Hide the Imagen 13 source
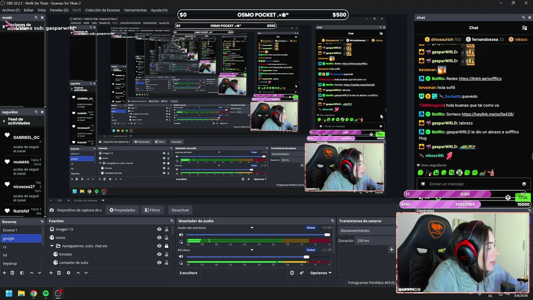The height and width of the screenshot is (300, 533). tap(159, 229)
